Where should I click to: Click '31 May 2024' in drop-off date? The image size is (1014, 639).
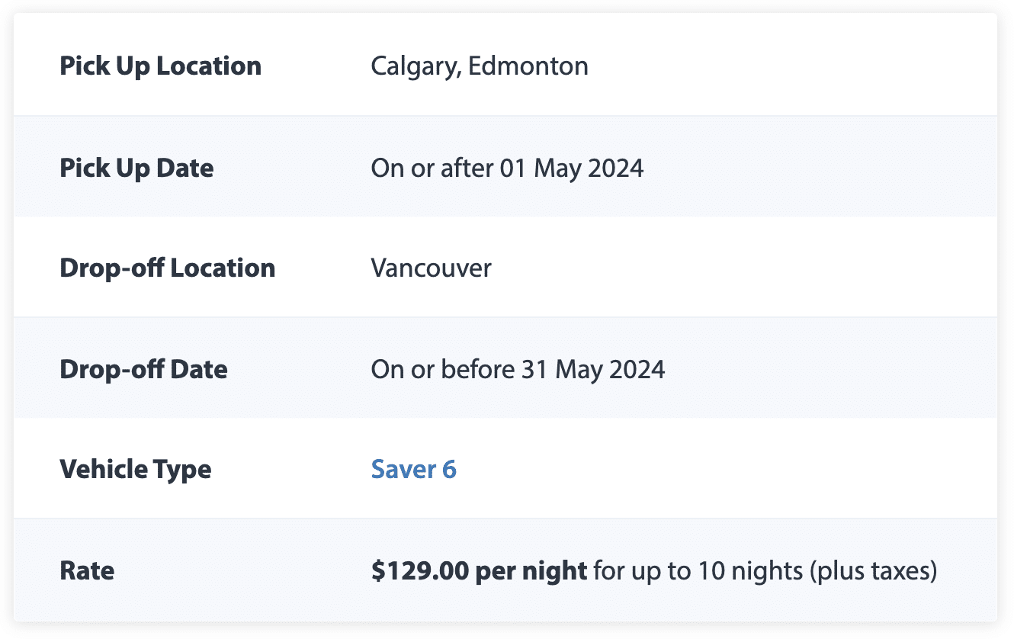point(593,370)
